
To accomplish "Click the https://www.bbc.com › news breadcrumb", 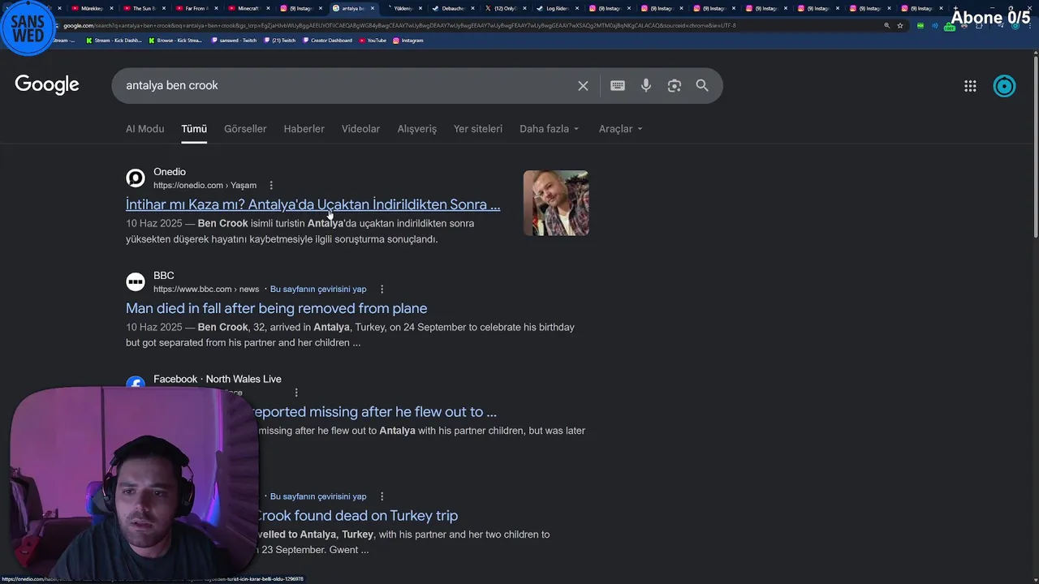I will point(206,289).
